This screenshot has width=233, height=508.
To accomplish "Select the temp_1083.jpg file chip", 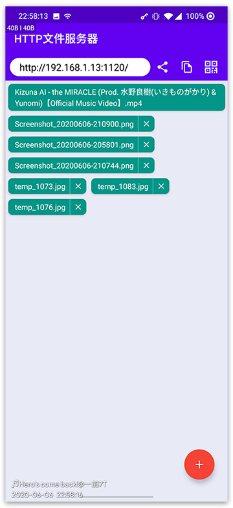I will [122, 186].
